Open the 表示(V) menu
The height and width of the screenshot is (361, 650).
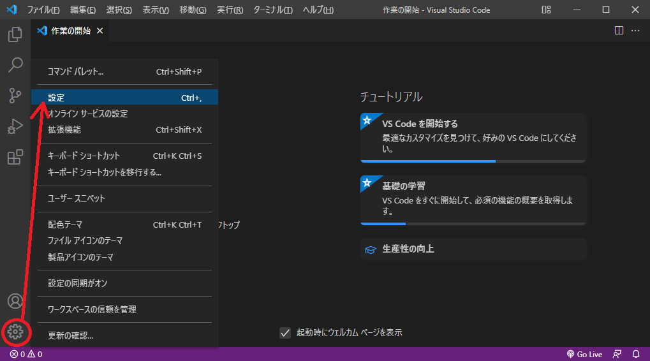point(156,10)
